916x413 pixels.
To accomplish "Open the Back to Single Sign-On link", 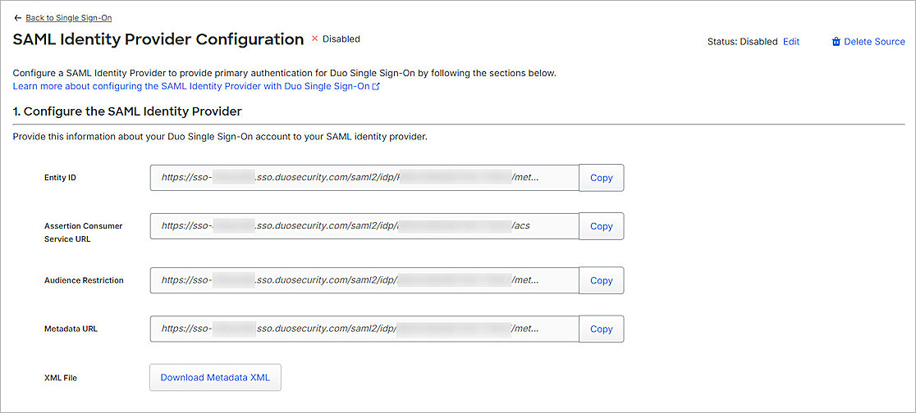I will (x=68, y=18).
